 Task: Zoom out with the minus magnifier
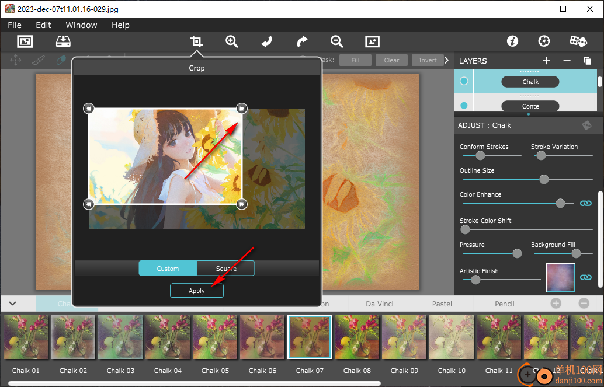[337, 41]
